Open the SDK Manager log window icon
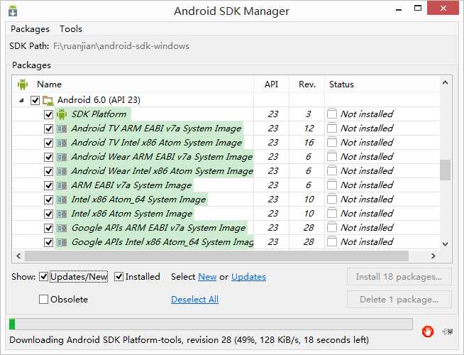The width and height of the screenshot is (464, 355). 448,332
